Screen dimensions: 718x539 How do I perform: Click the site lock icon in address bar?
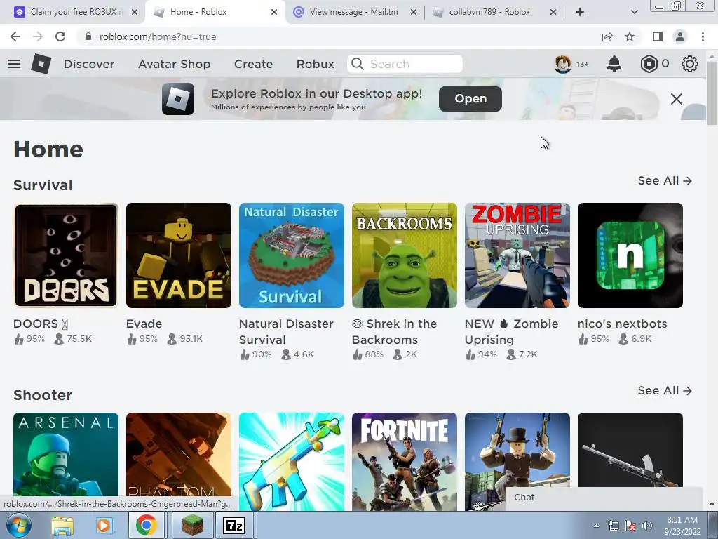pyautogui.click(x=88, y=36)
